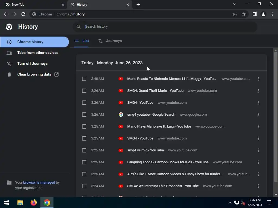Open Mario Reacts To Nintendo Memes 11 link

(172, 79)
